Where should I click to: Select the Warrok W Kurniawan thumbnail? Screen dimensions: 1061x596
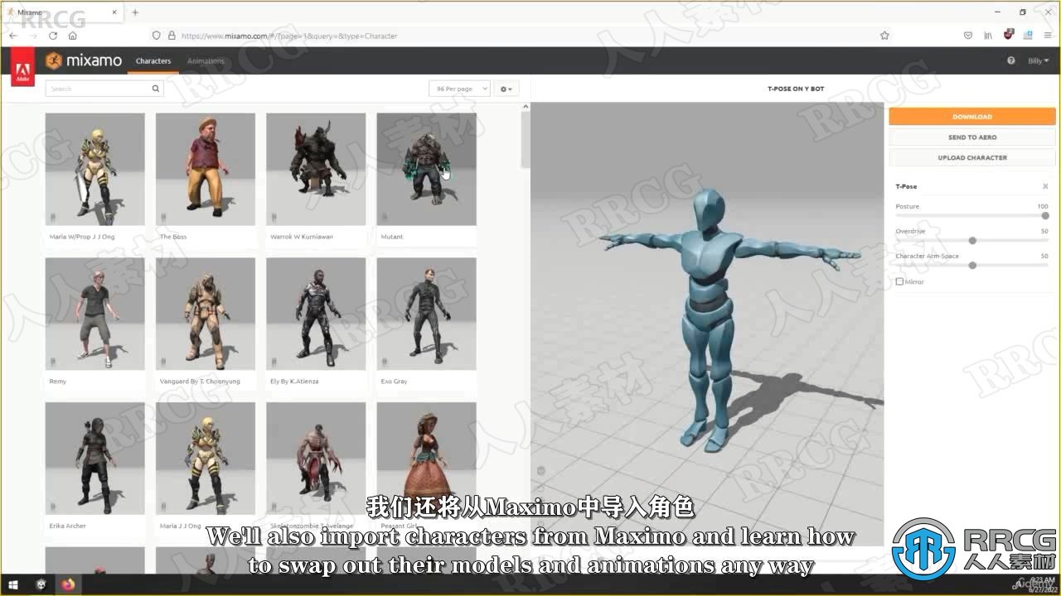(315, 169)
